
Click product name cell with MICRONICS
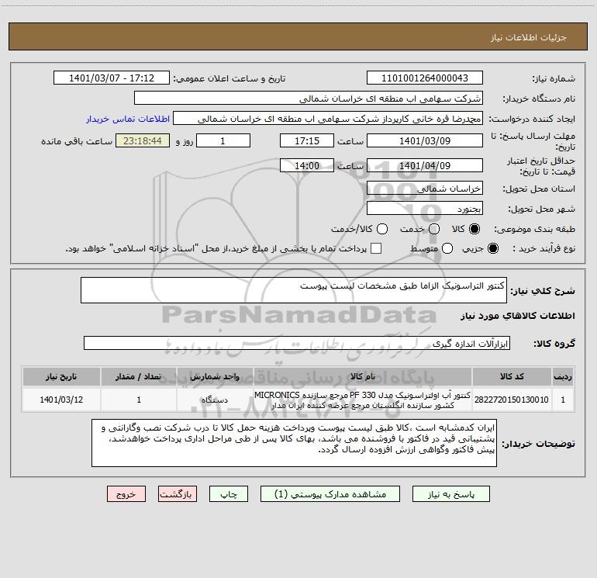point(363,400)
